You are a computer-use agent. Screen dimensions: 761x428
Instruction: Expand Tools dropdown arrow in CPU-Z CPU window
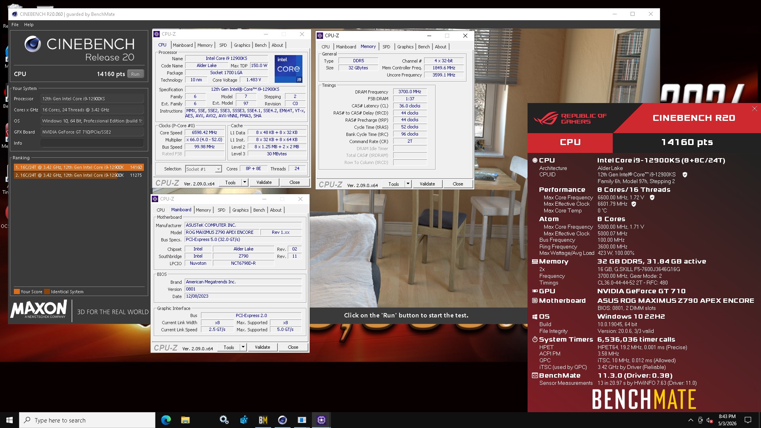[245, 182]
